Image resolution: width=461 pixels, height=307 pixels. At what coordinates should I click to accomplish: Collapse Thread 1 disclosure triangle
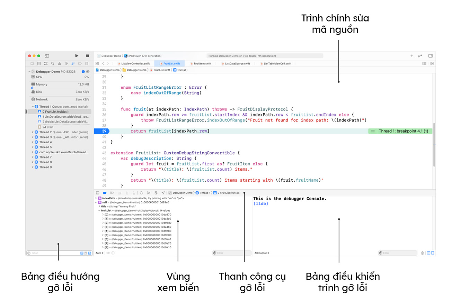(33, 107)
